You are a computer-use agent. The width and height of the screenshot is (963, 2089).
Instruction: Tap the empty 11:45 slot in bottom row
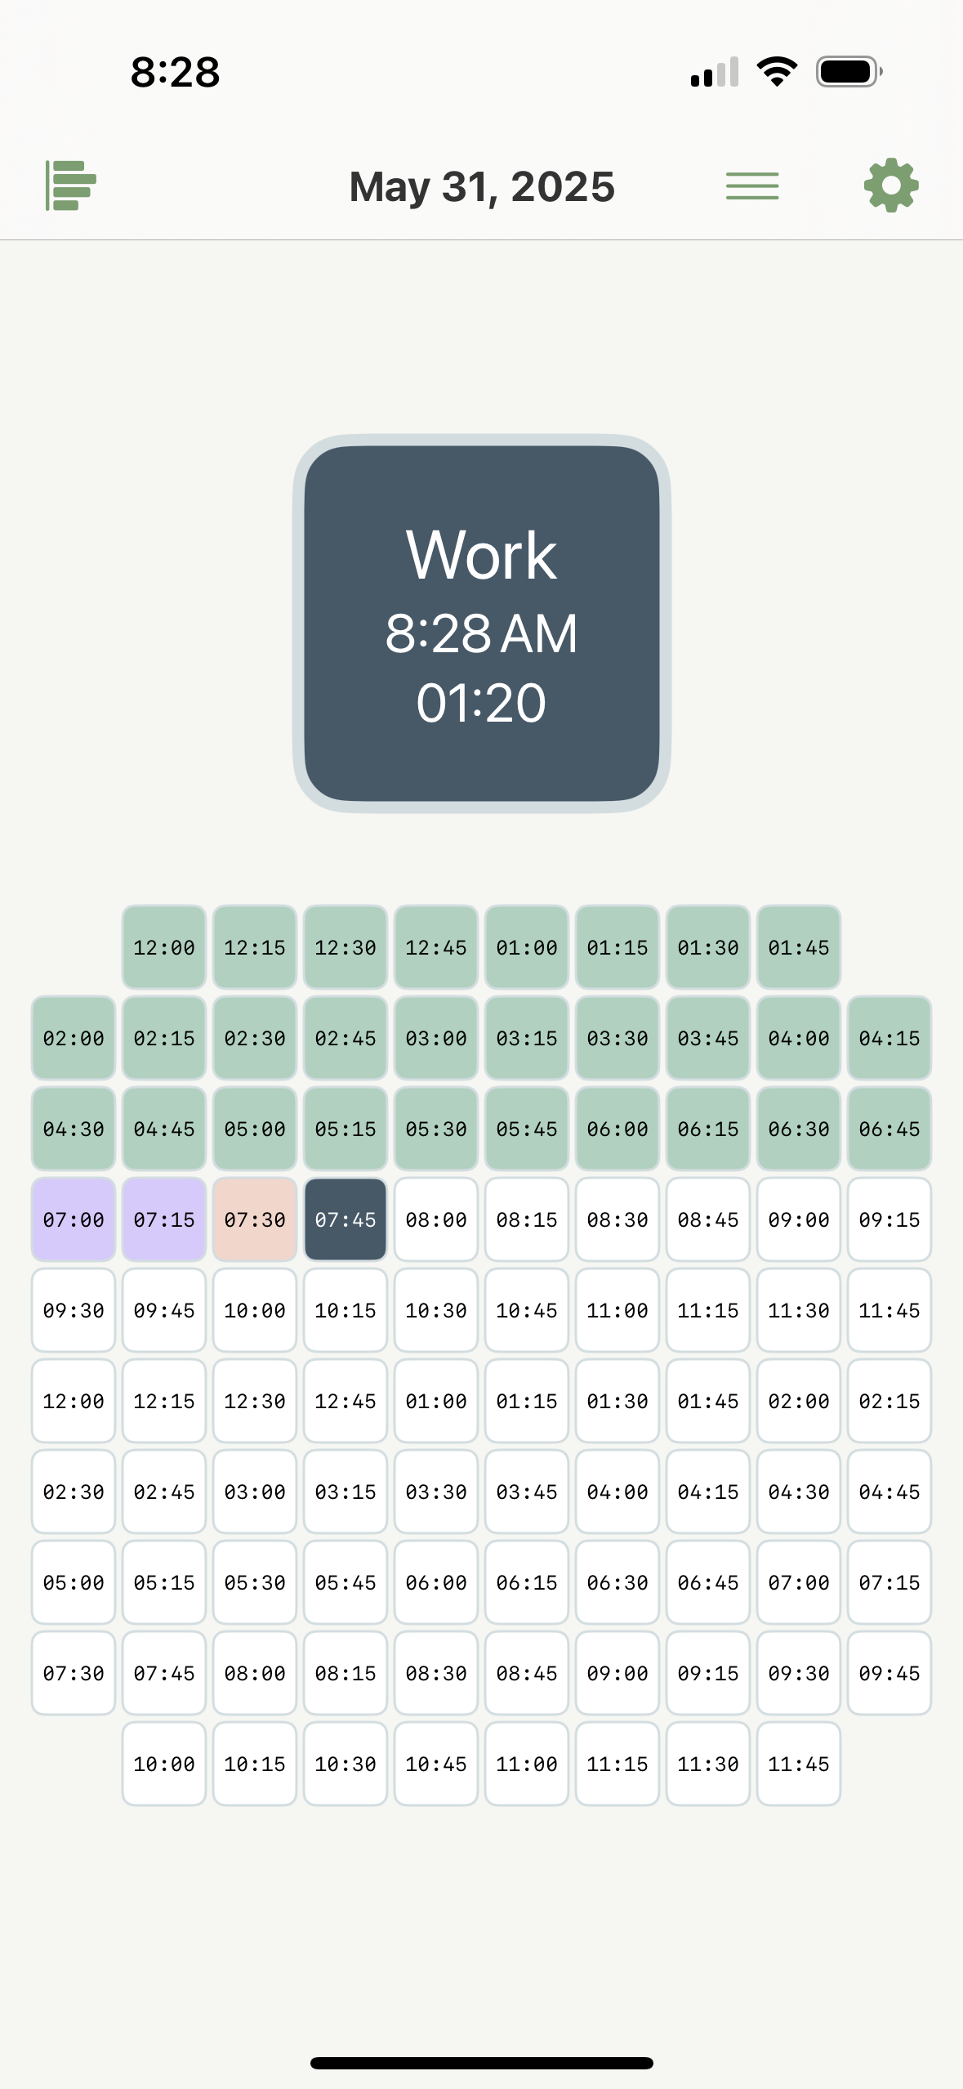pos(799,1764)
